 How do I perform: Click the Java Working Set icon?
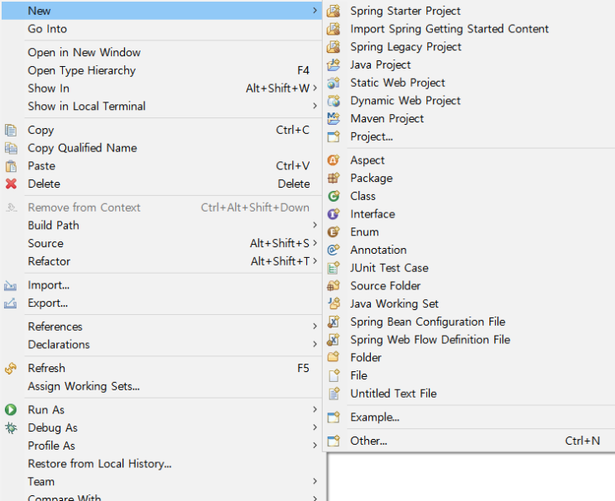click(x=334, y=303)
